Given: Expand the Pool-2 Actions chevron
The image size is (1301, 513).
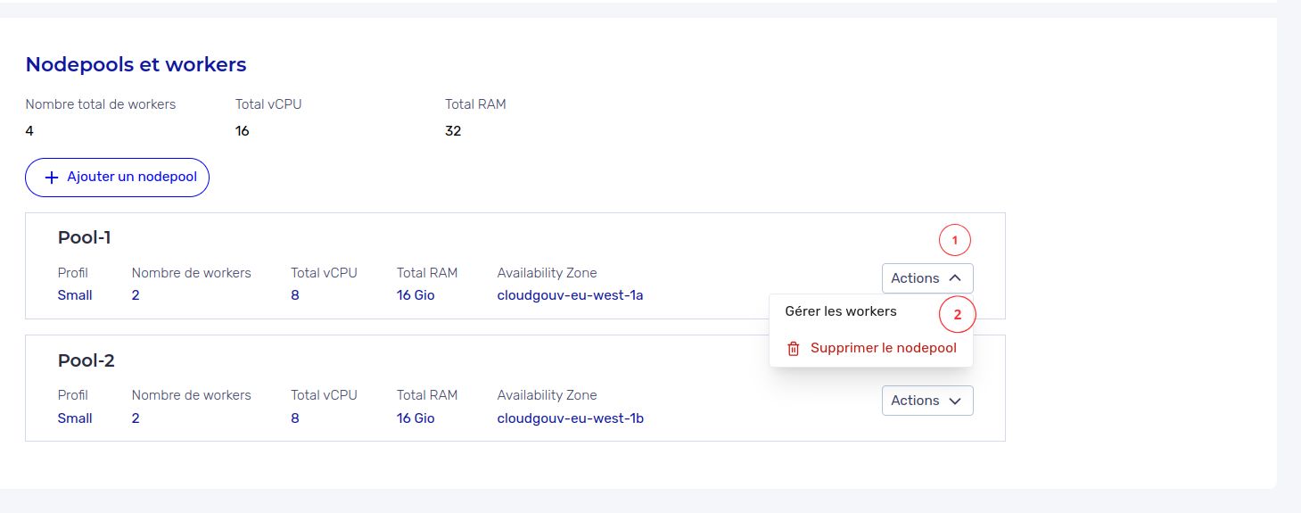Looking at the screenshot, I should tap(955, 401).
